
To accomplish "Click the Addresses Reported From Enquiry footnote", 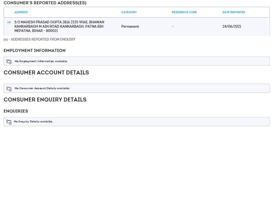I will tap(39, 39).
